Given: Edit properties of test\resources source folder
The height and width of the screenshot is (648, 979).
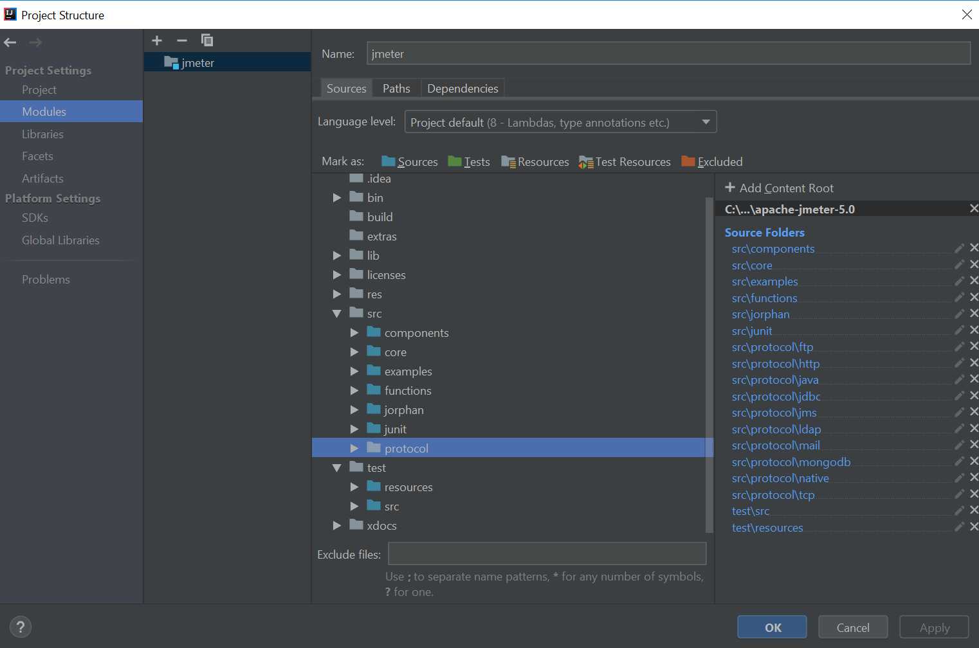Looking at the screenshot, I should (959, 527).
